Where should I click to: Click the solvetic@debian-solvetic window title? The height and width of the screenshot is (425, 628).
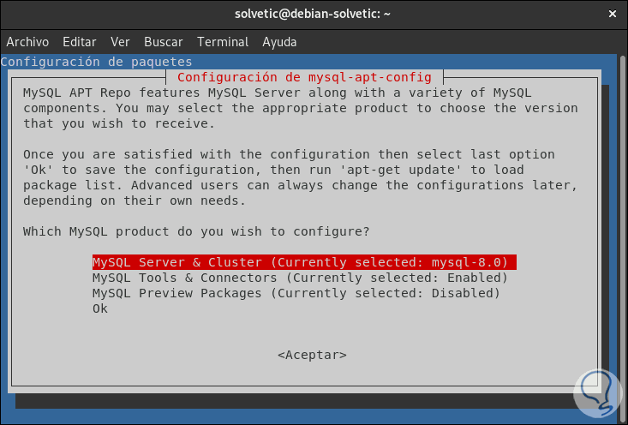[x=314, y=14]
